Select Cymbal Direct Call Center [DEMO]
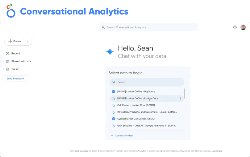The height and width of the screenshot is (157, 250). click(136, 119)
